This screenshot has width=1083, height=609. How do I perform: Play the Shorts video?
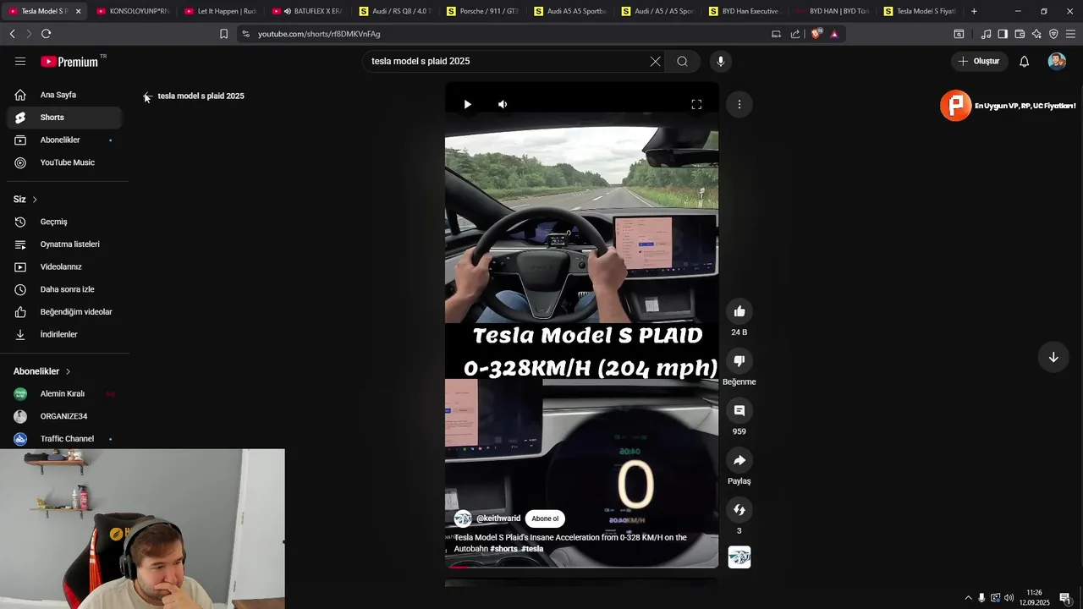[467, 104]
